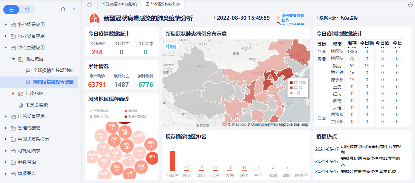
Task: Open the 点击查看制作细节 link
Action: pos(293,18)
